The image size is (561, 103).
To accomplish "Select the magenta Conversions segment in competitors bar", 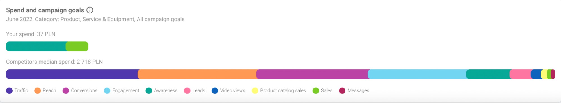I will tap(312, 74).
